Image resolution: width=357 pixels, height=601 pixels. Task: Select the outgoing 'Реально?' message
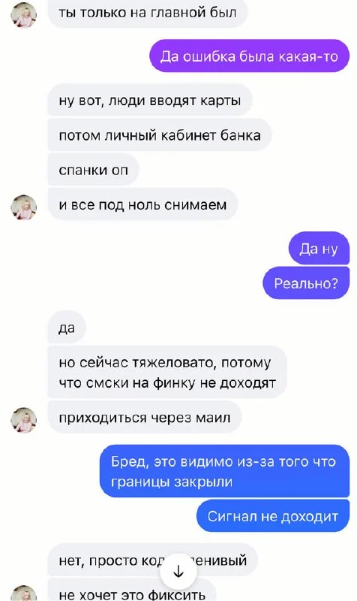[x=306, y=283]
